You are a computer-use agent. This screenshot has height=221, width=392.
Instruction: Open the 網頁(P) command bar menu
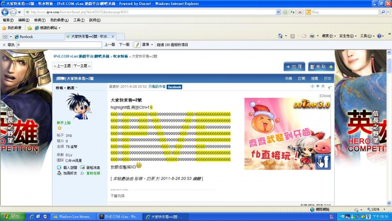tap(329, 36)
